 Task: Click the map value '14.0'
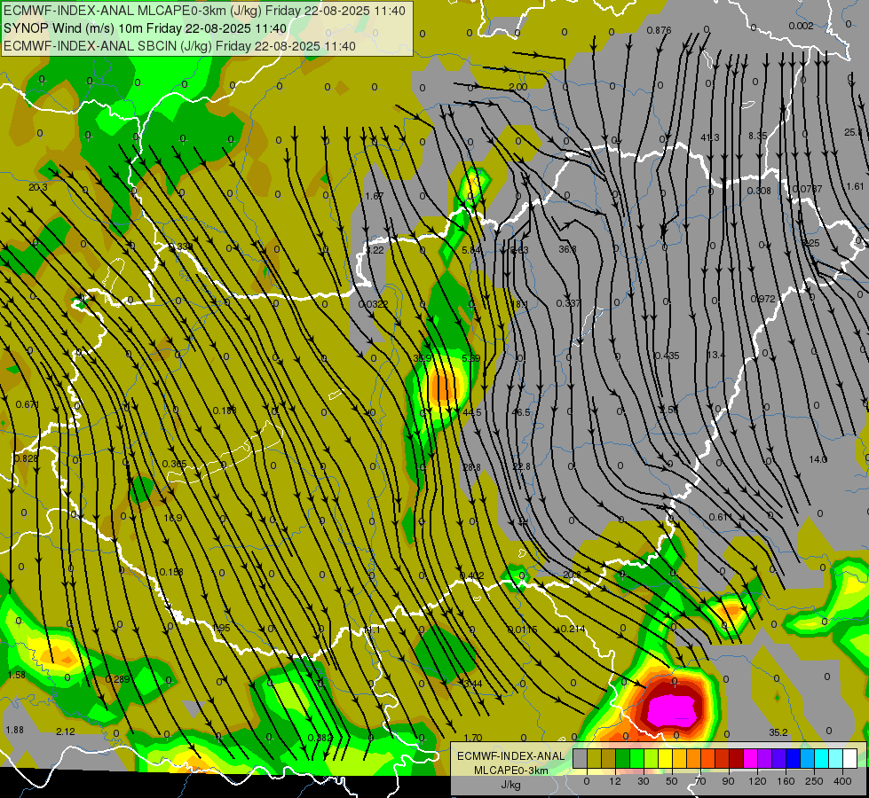(818, 459)
